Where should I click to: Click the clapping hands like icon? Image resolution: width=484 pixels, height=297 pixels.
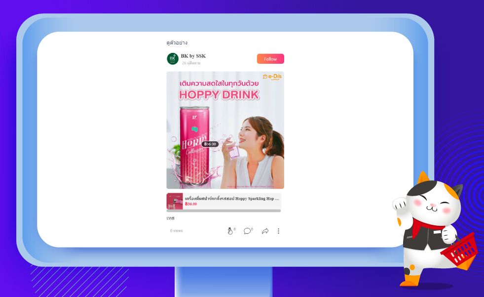click(x=230, y=231)
